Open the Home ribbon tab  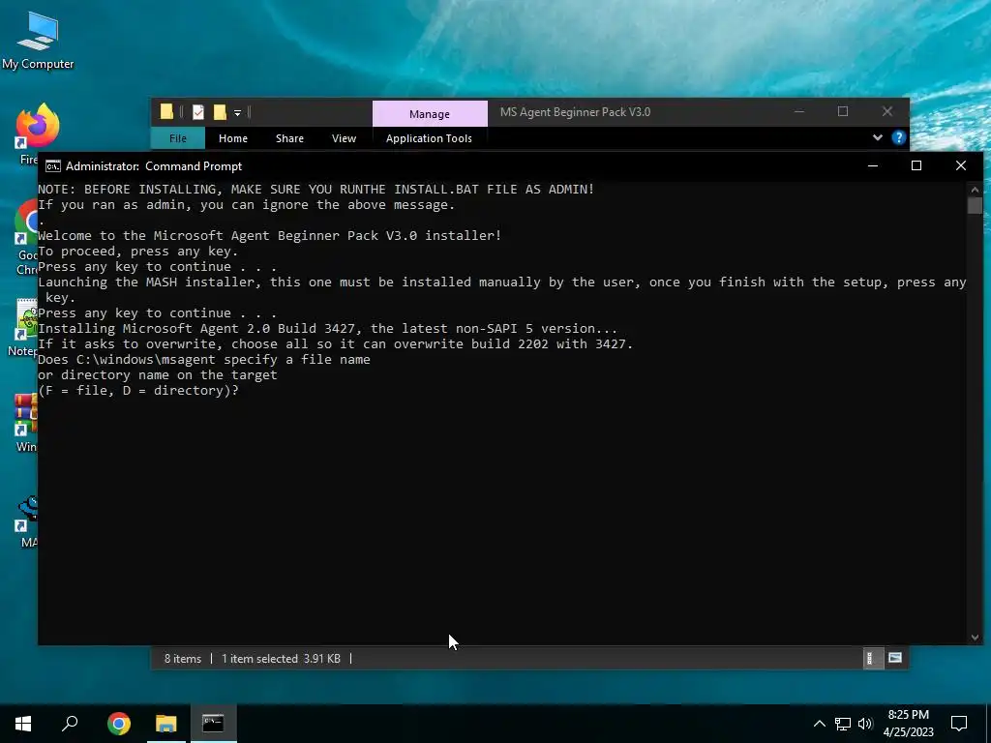point(233,138)
